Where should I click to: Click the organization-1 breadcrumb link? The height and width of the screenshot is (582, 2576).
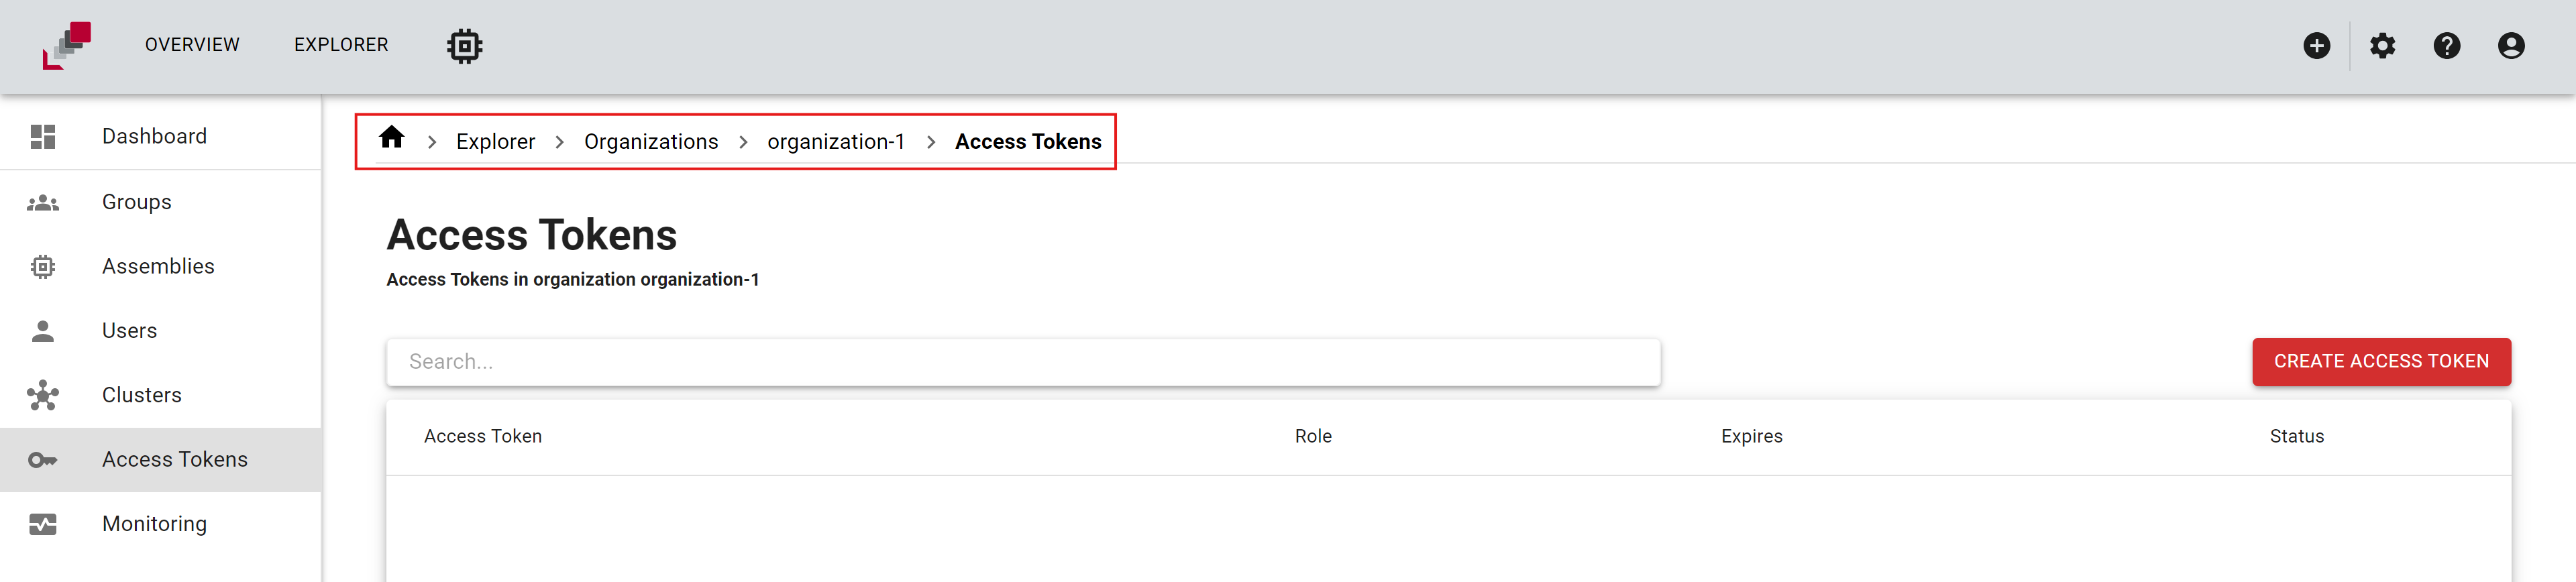click(x=835, y=142)
